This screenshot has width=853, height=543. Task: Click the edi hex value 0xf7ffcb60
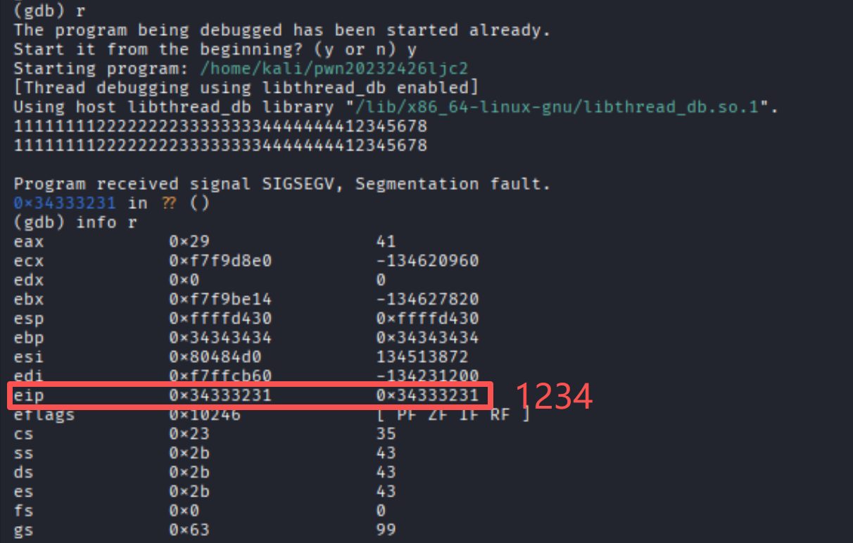220,376
